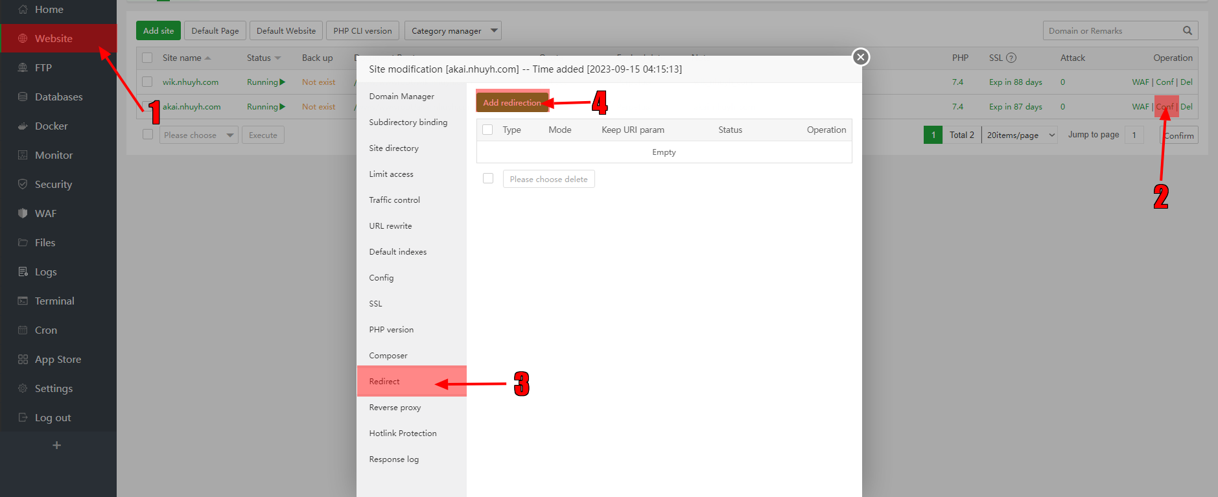Click the Running play icon for akai.nhuyh.com

(x=283, y=107)
